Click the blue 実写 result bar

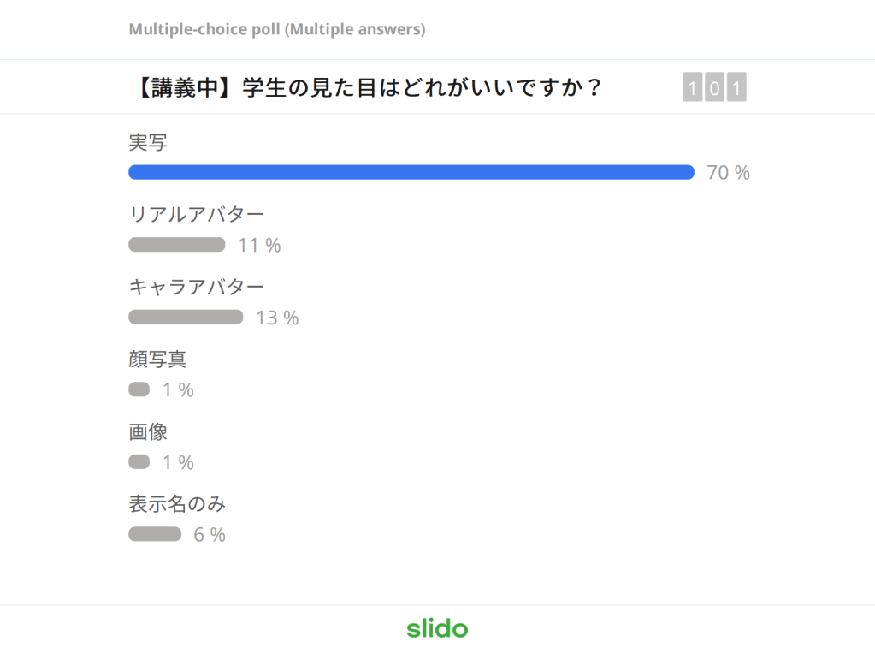[411, 172]
